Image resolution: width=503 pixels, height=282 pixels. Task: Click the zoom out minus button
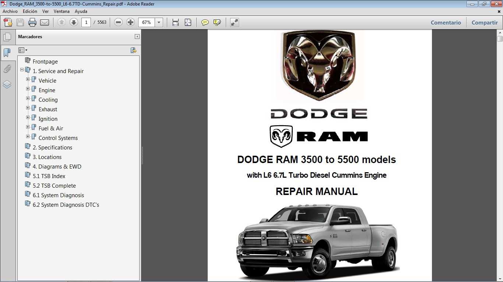(x=118, y=22)
